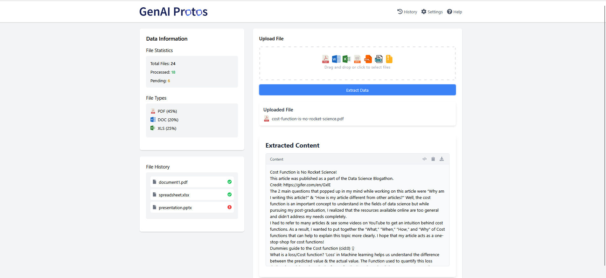Click the Excel icon in File Types
Screen dimensions: 606x278
pyautogui.click(x=153, y=128)
